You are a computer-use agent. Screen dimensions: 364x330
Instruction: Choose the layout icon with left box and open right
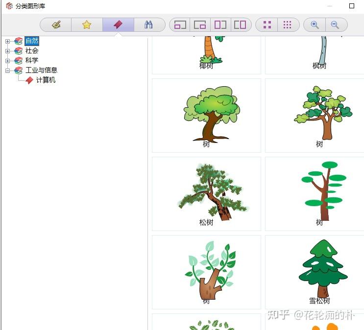[x=220, y=24]
